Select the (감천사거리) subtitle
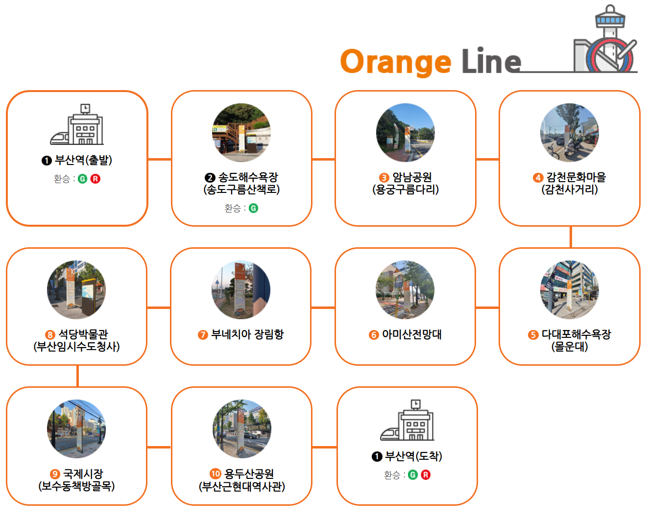 click(x=570, y=189)
